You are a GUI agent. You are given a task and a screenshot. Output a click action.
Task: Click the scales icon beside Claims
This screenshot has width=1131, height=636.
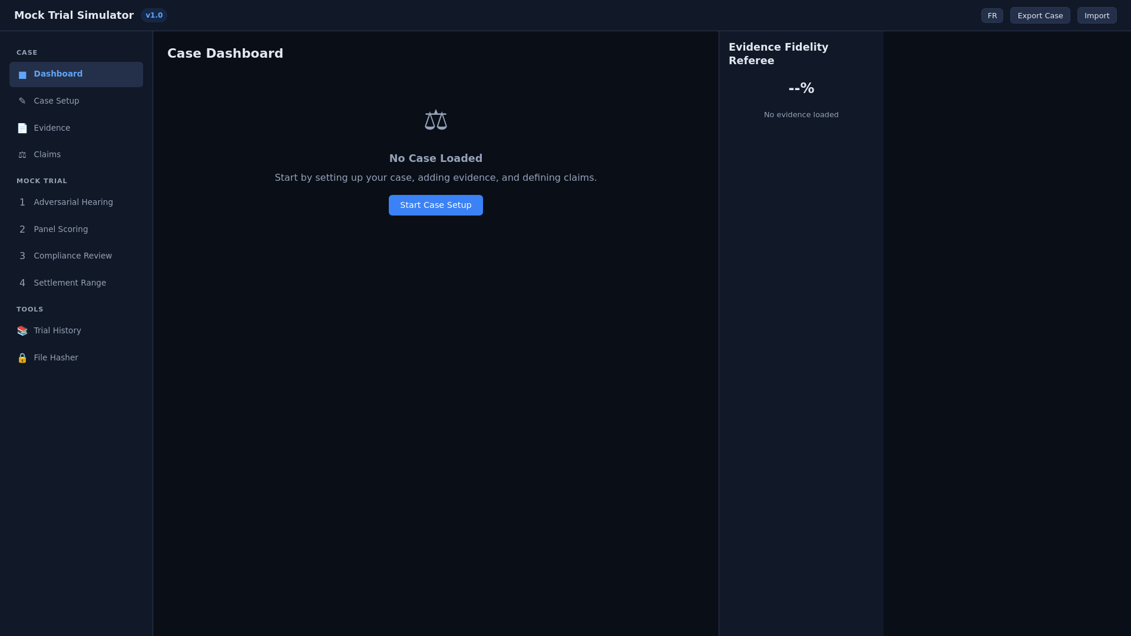tap(22, 155)
